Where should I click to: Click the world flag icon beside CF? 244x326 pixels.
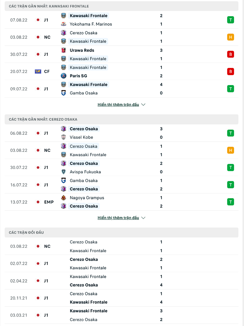pos(38,72)
